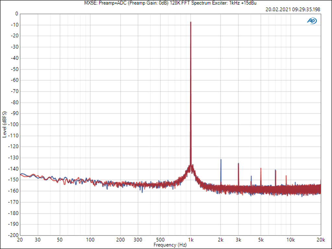Click the red 9 kHz harmonic spike top
The height and width of the screenshot is (249, 332).
[286, 176]
